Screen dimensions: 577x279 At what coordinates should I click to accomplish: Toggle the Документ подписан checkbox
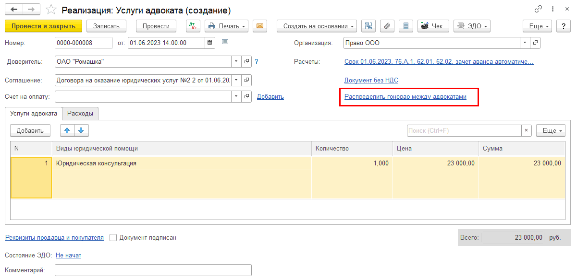(x=113, y=237)
